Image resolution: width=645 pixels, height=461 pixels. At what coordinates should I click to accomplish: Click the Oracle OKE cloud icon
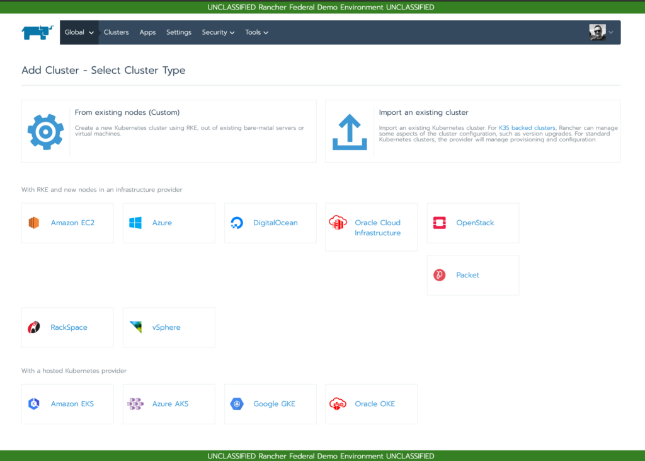[x=338, y=404]
